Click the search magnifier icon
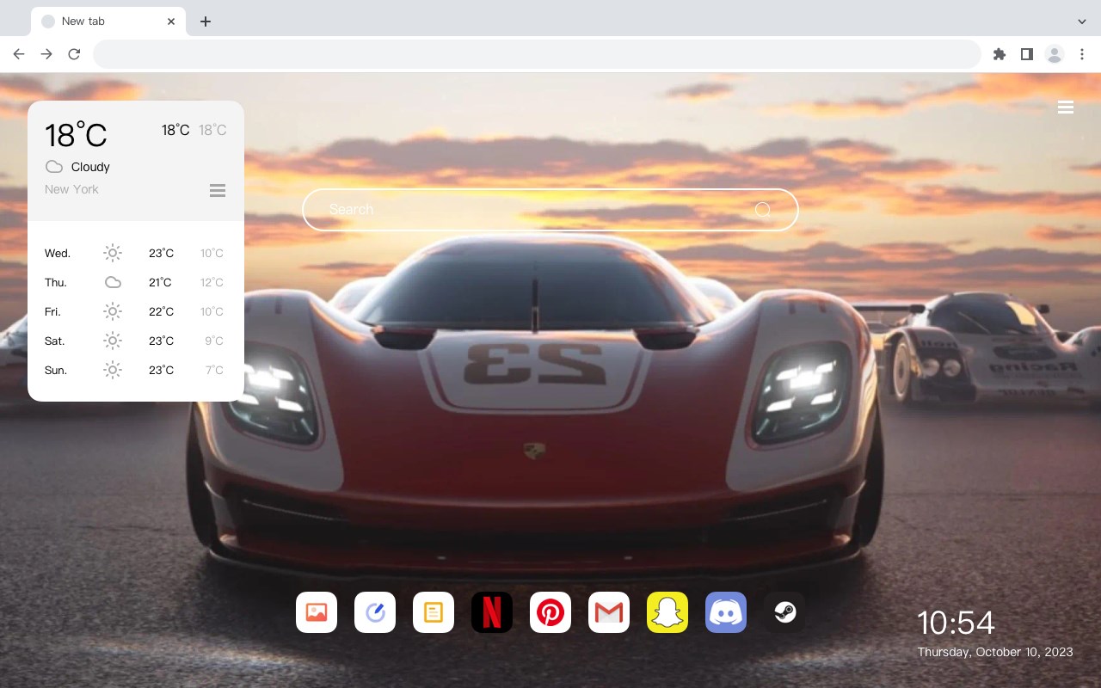 click(x=763, y=210)
